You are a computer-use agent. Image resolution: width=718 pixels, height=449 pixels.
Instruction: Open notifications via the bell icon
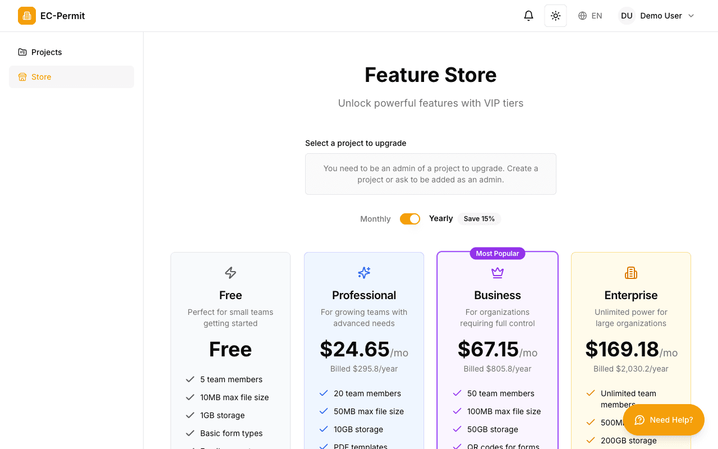coord(528,16)
